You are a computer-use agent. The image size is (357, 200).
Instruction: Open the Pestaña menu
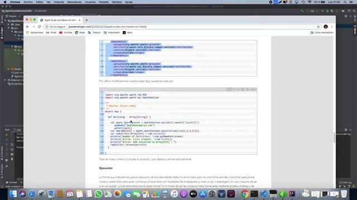click(104, 2)
